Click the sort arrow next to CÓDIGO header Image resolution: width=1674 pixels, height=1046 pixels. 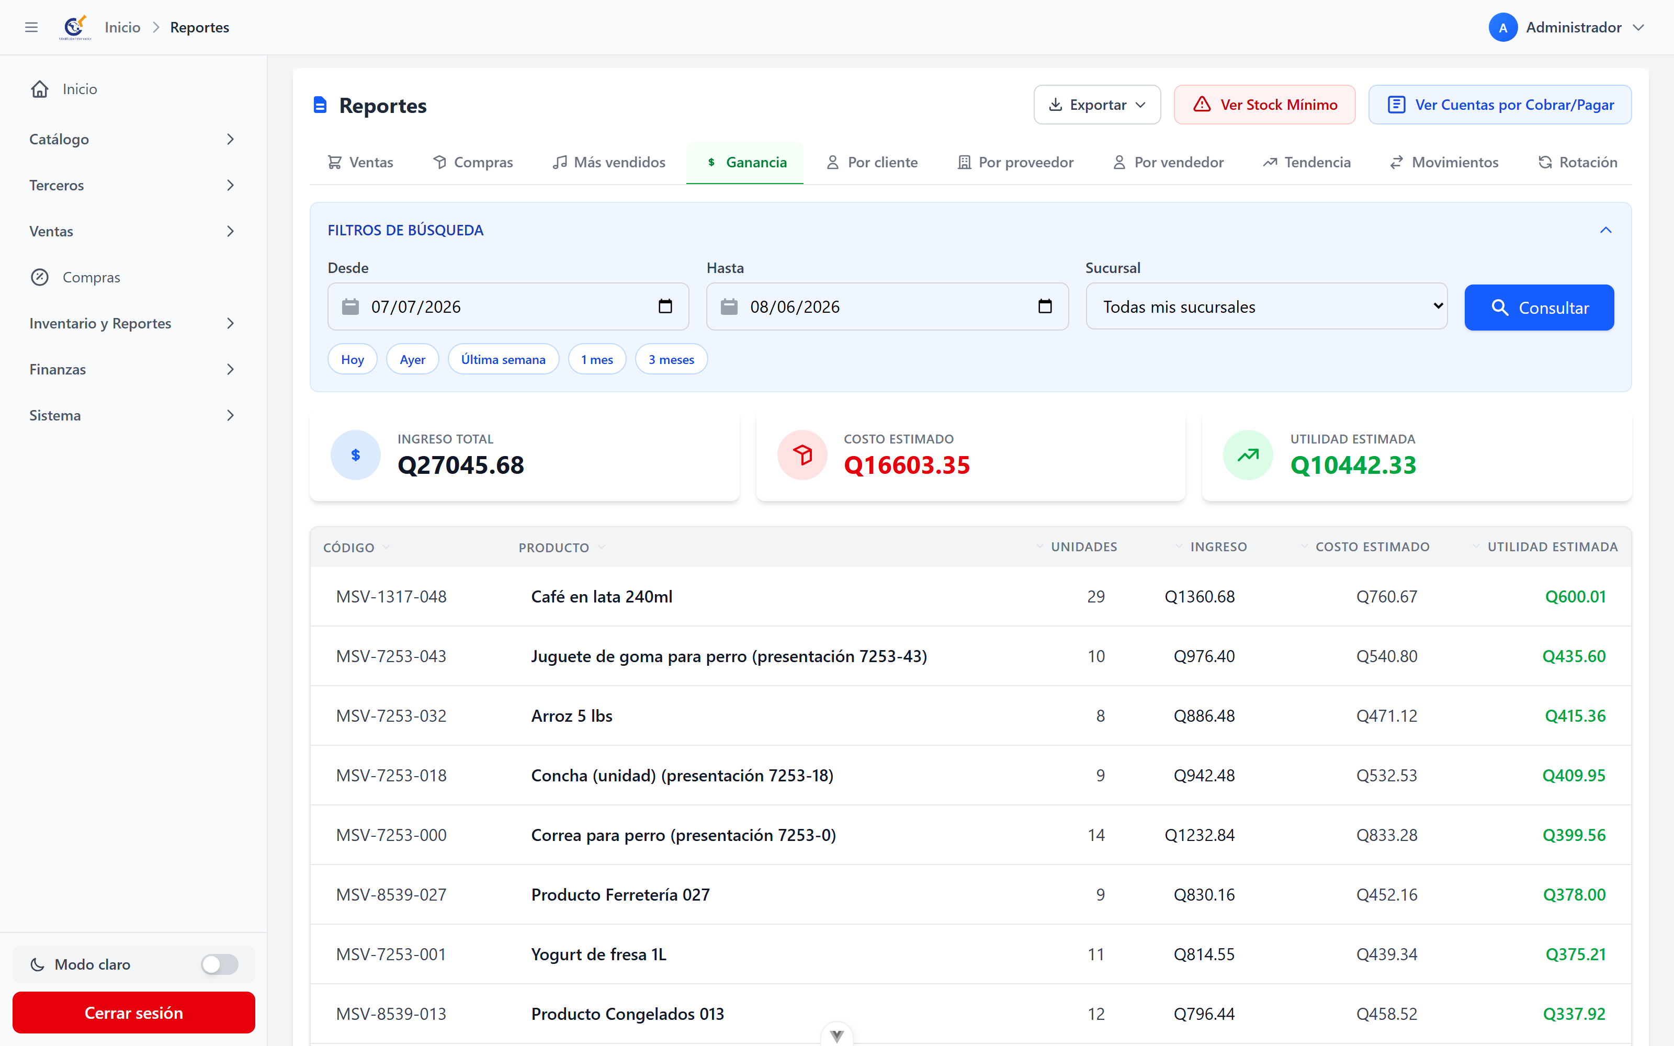tap(387, 547)
